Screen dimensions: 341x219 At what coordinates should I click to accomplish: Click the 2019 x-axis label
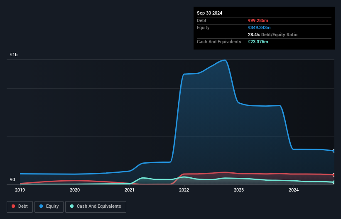[20, 190]
